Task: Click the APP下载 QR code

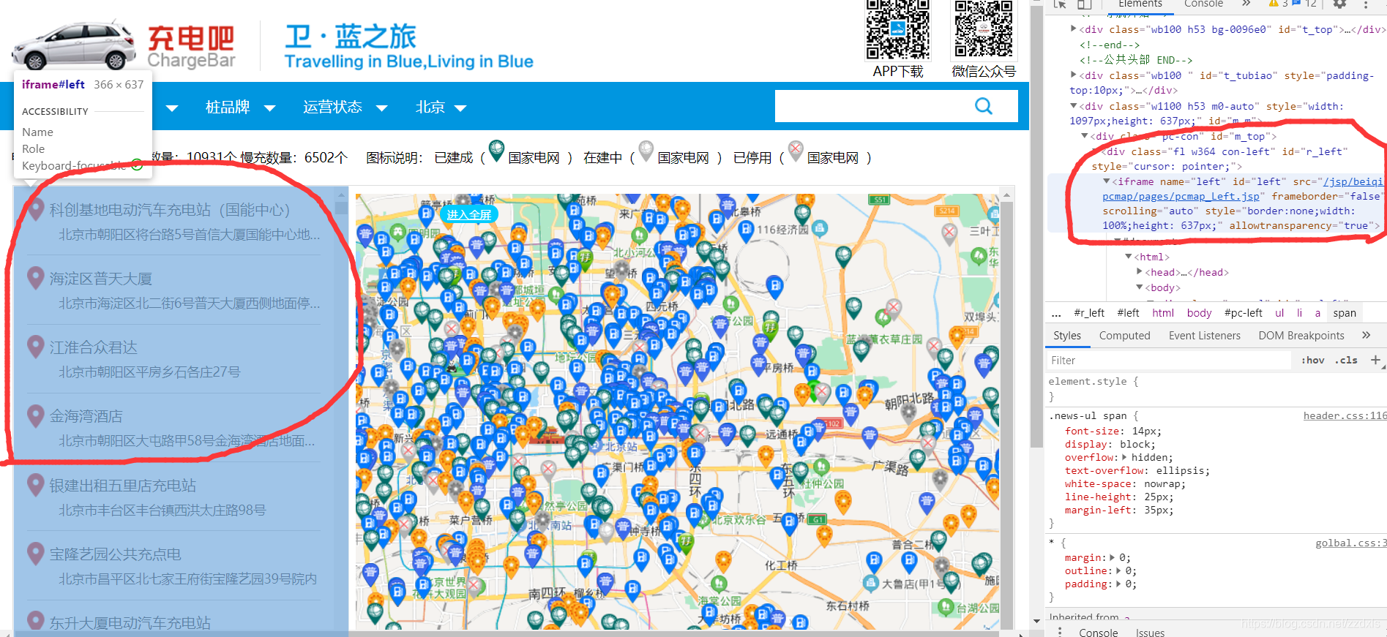Action: click(x=897, y=31)
